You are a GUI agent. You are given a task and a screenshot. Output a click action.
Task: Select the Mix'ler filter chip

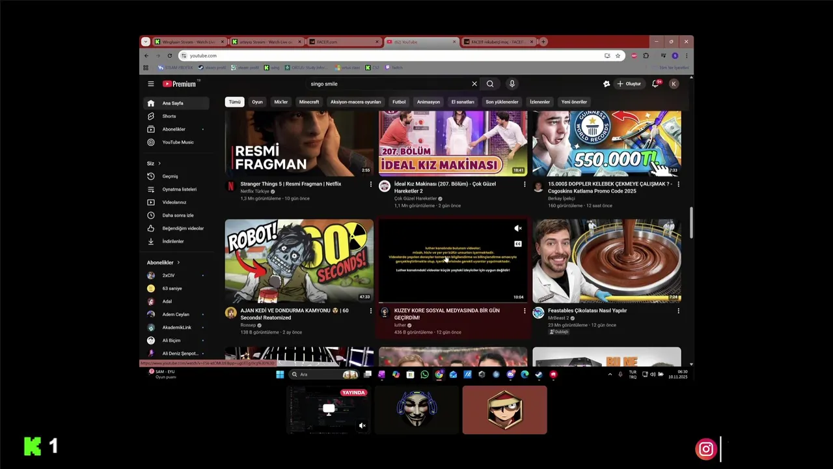click(x=281, y=102)
